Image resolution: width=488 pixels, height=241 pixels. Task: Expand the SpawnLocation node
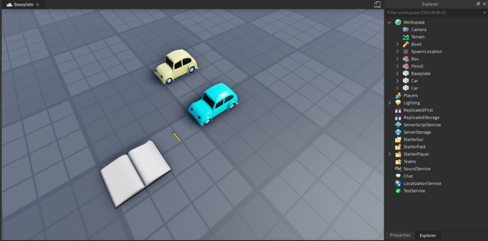397,52
